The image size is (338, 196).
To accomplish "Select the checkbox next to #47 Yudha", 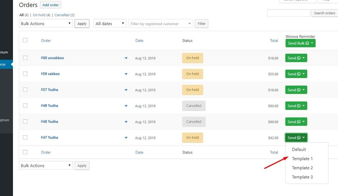I will pyautogui.click(x=25, y=137).
